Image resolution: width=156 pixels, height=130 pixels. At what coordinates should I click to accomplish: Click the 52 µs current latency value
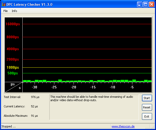click(x=34, y=106)
